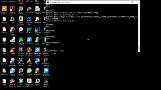This screenshot has width=161, height=90.
Task: Launch the Path of Exile shortcut
Action: pos(29,8)
